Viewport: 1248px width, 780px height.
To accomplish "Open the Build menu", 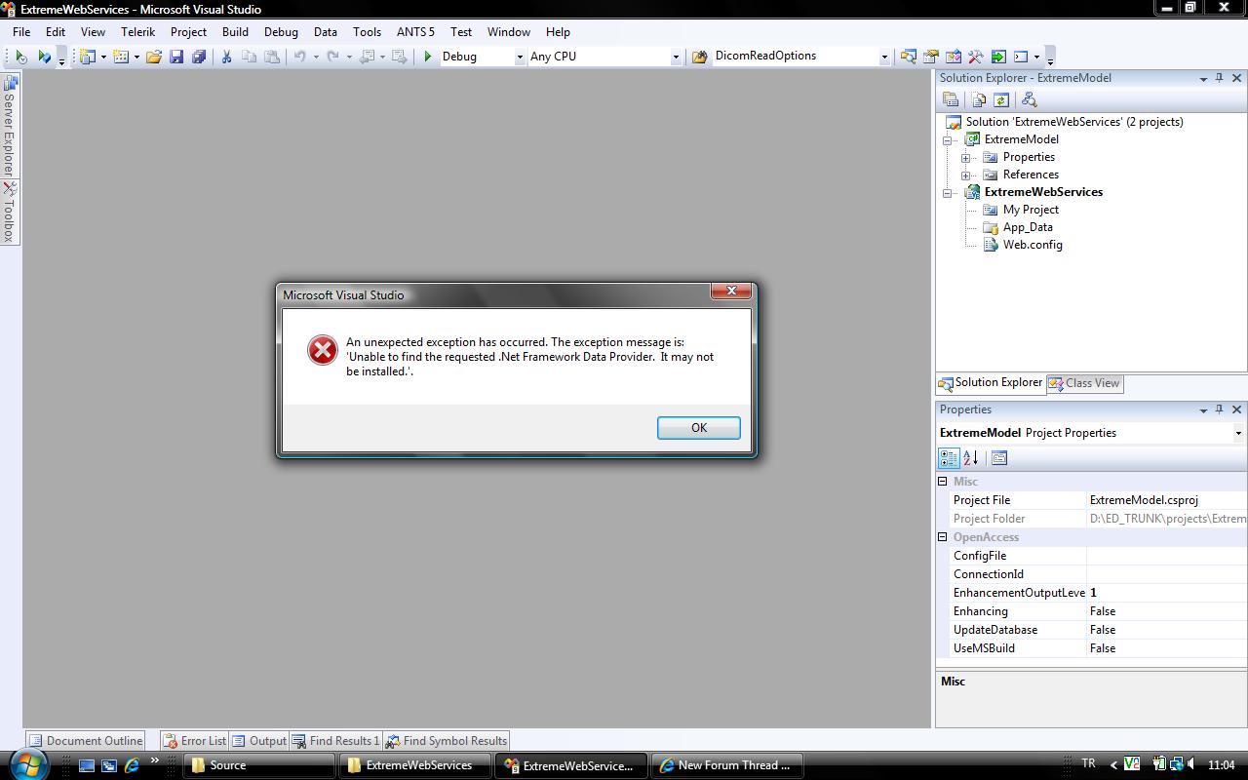I will point(235,31).
